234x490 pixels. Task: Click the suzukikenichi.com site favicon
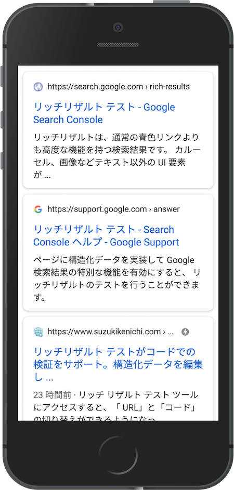pyautogui.click(x=38, y=332)
